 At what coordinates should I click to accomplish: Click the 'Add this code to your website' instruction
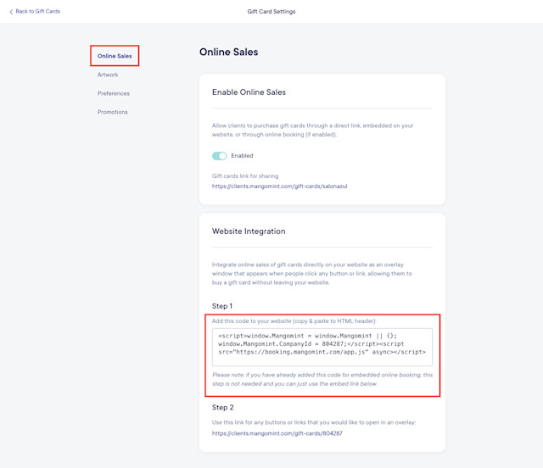pos(294,321)
